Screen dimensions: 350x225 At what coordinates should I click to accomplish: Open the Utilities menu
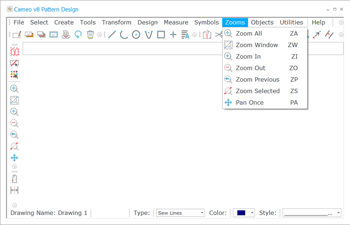pyautogui.click(x=291, y=22)
